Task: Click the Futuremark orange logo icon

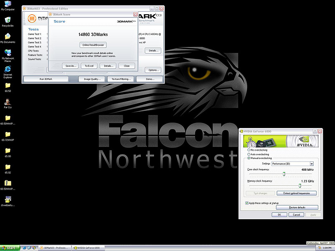Action: point(32,18)
